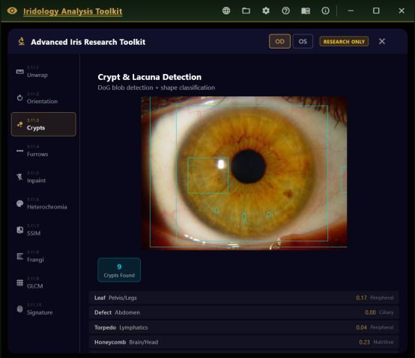Maximize the application window

[376, 10]
